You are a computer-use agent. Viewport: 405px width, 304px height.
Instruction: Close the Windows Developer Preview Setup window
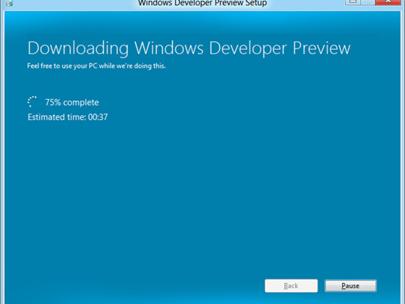388,2
